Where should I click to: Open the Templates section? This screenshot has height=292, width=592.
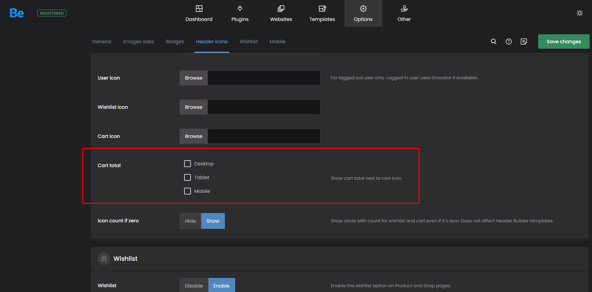point(322,14)
